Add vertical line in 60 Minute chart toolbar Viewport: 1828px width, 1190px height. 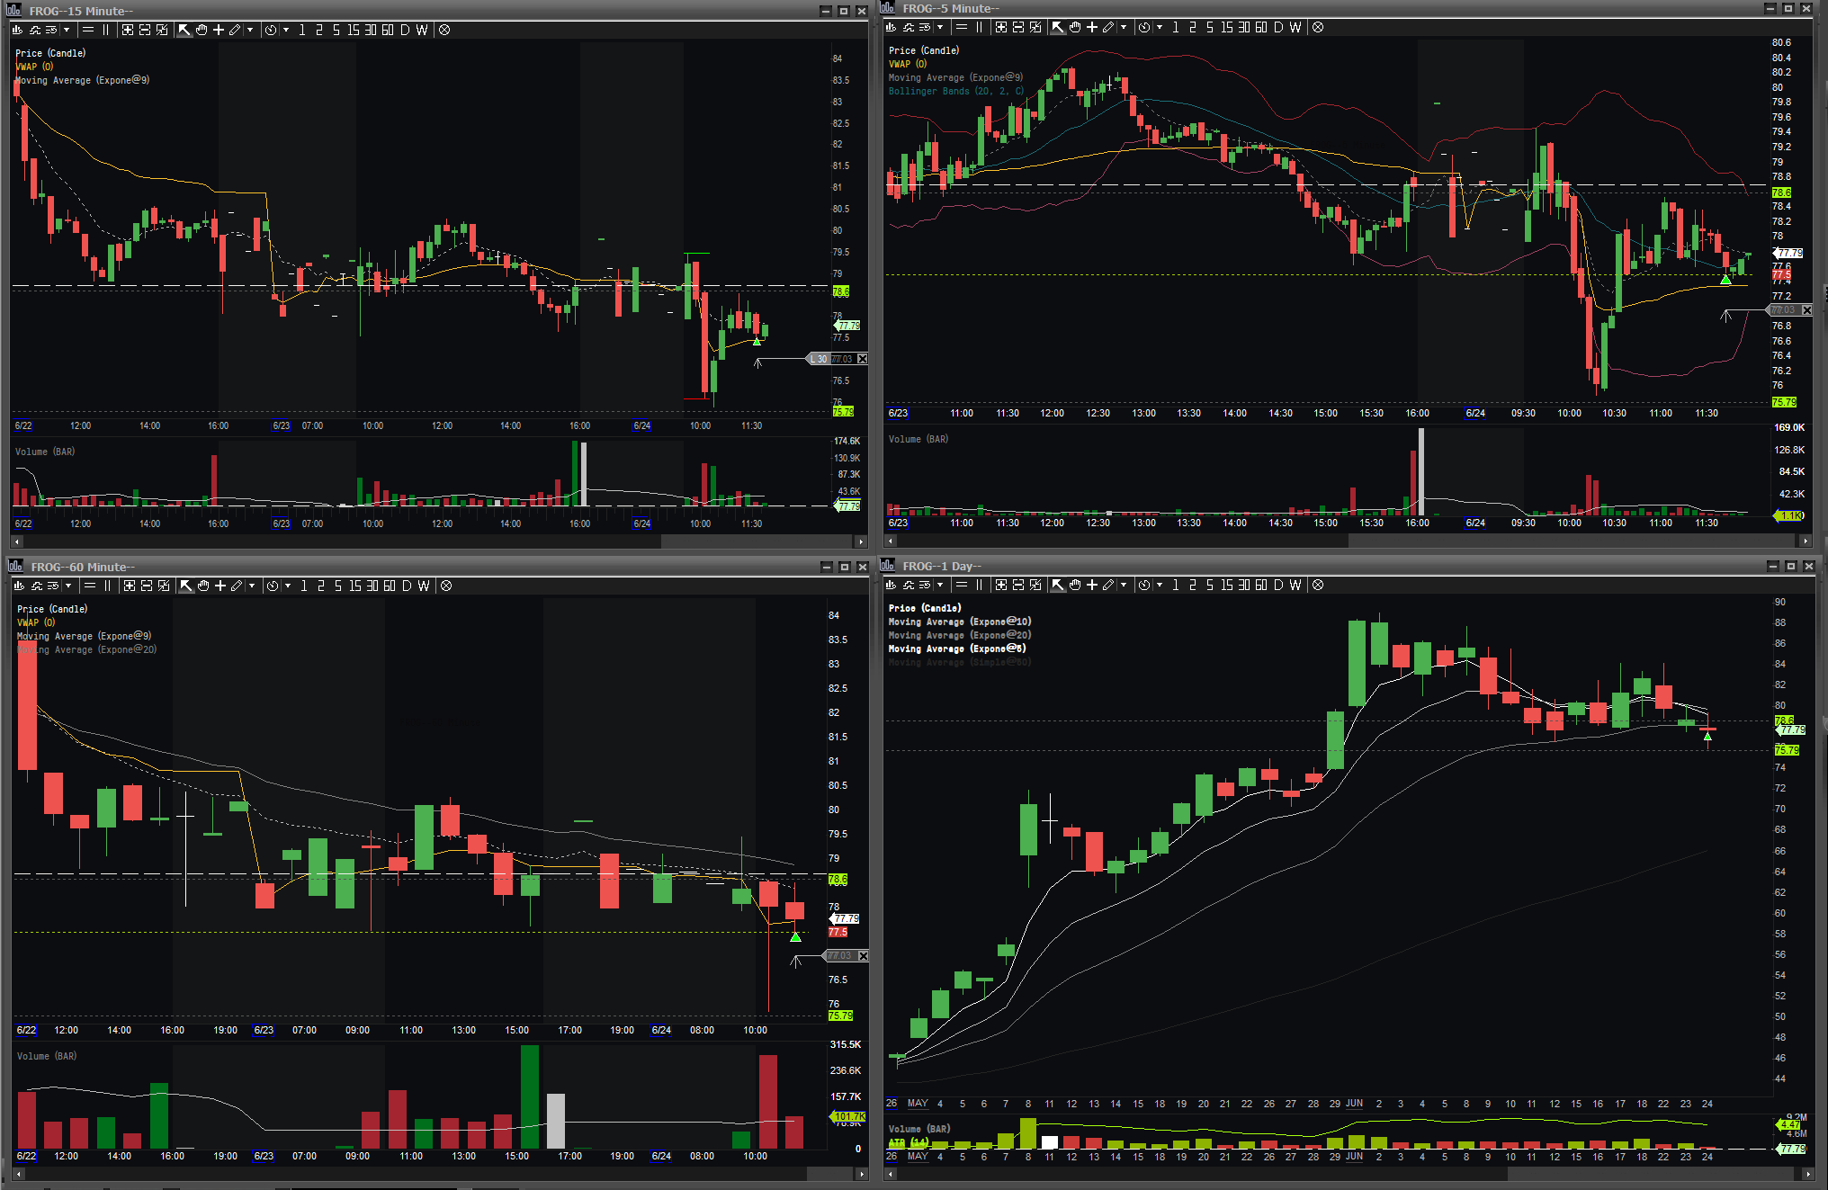point(108,586)
